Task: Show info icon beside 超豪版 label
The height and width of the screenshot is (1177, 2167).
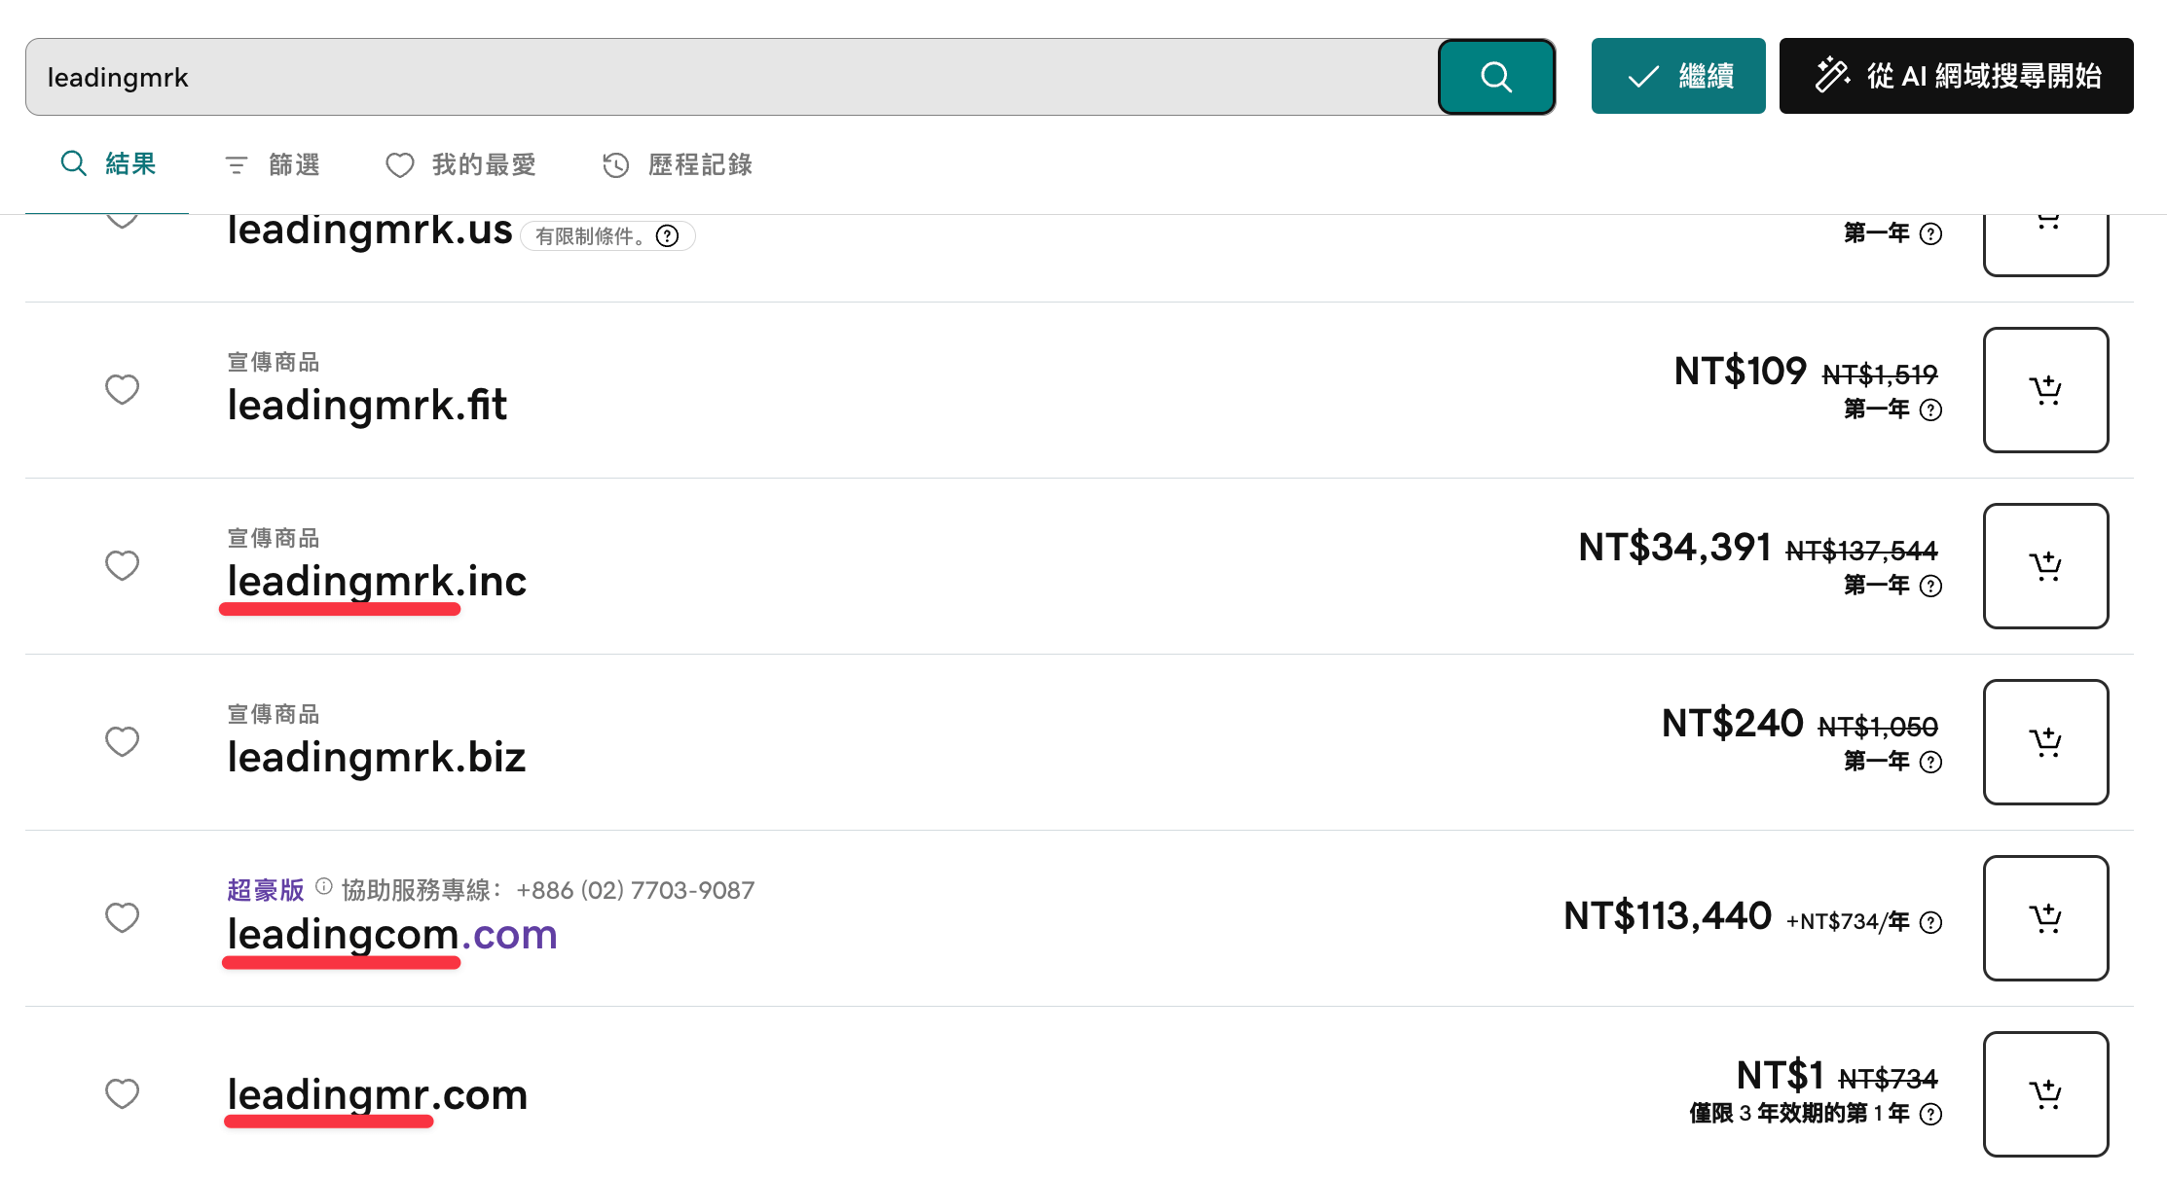Action: 324,886
